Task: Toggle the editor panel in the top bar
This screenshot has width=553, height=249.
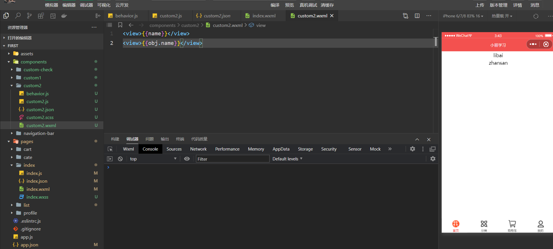Action: 69,5
